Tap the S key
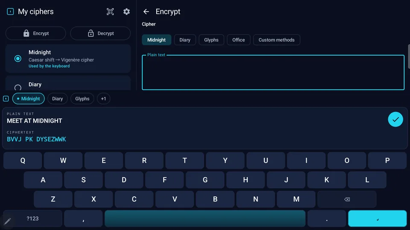This screenshot has height=230, width=410. (83, 180)
